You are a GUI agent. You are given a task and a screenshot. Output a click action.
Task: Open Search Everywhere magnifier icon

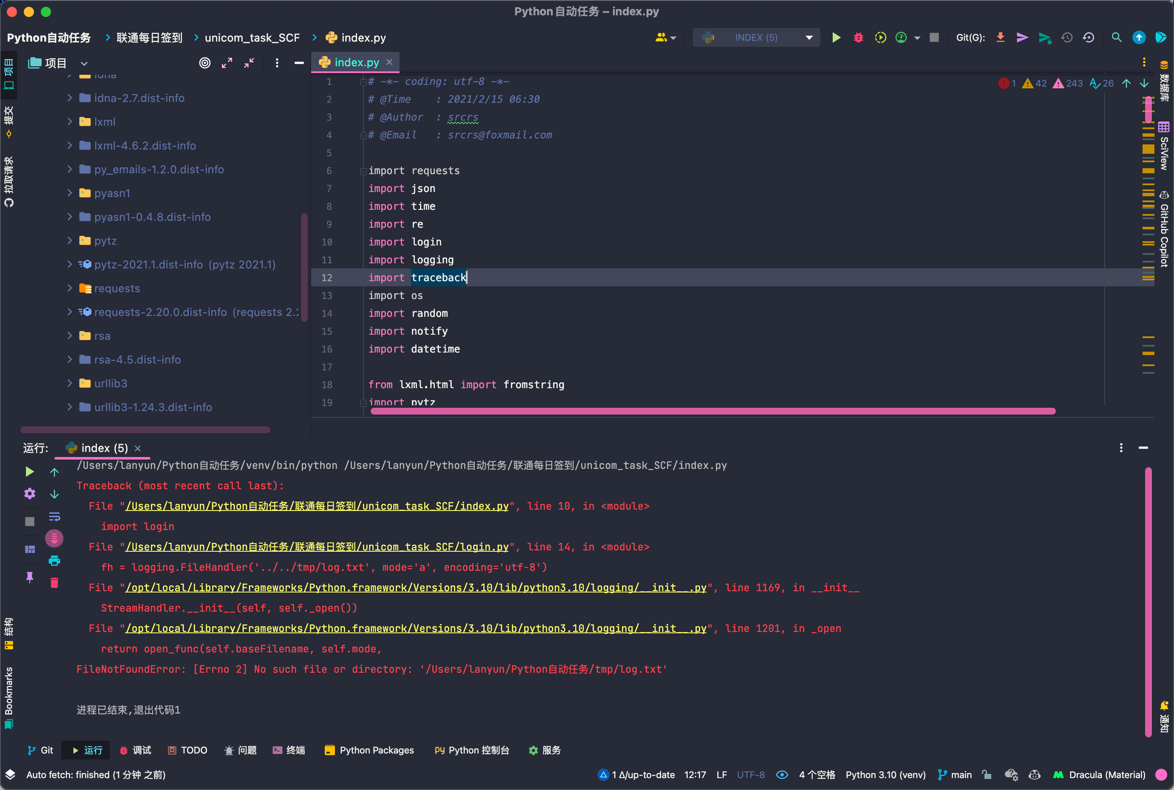[x=1116, y=38]
